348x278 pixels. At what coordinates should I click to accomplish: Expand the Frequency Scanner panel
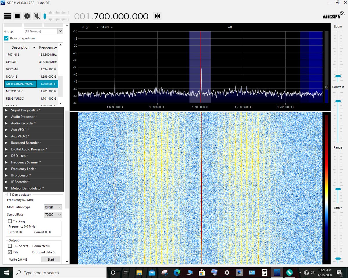click(x=33, y=162)
